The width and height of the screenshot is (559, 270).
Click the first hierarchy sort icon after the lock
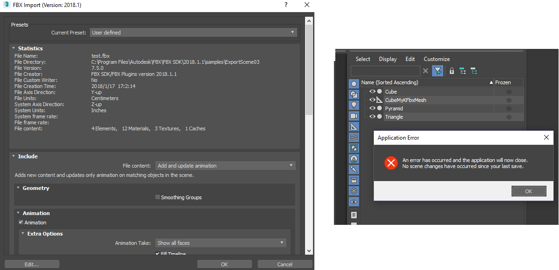(x=462, y=71)
